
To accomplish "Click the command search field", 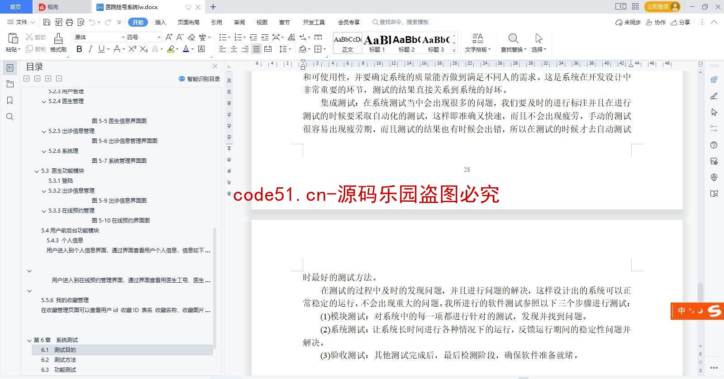I will tap(400, 22).
